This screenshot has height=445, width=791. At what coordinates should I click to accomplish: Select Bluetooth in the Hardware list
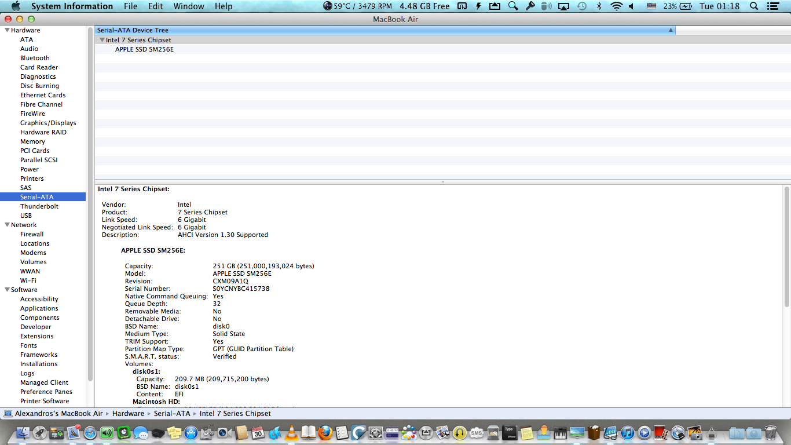pyautogui.click(x=35, y=58)
